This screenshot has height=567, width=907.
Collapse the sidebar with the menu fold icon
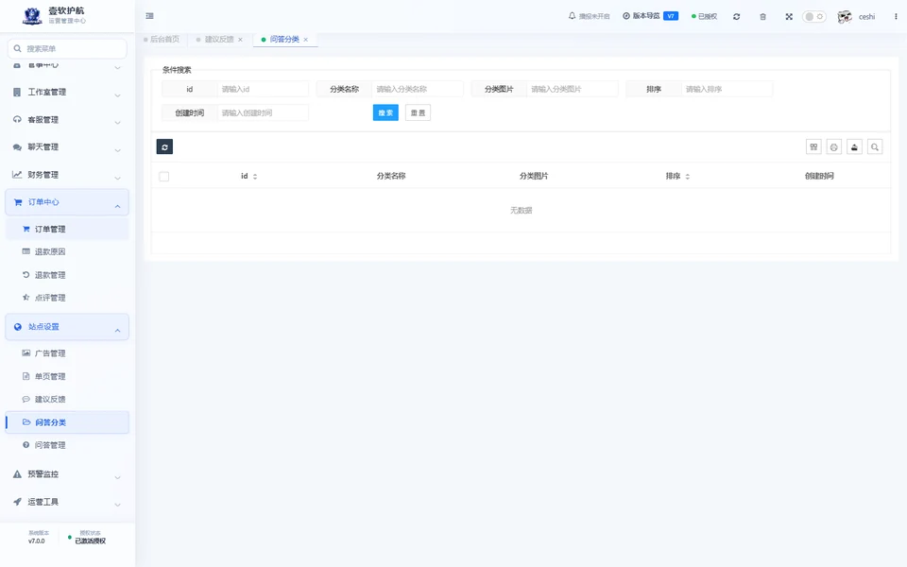pyautogui.click(x=150, y=16)
